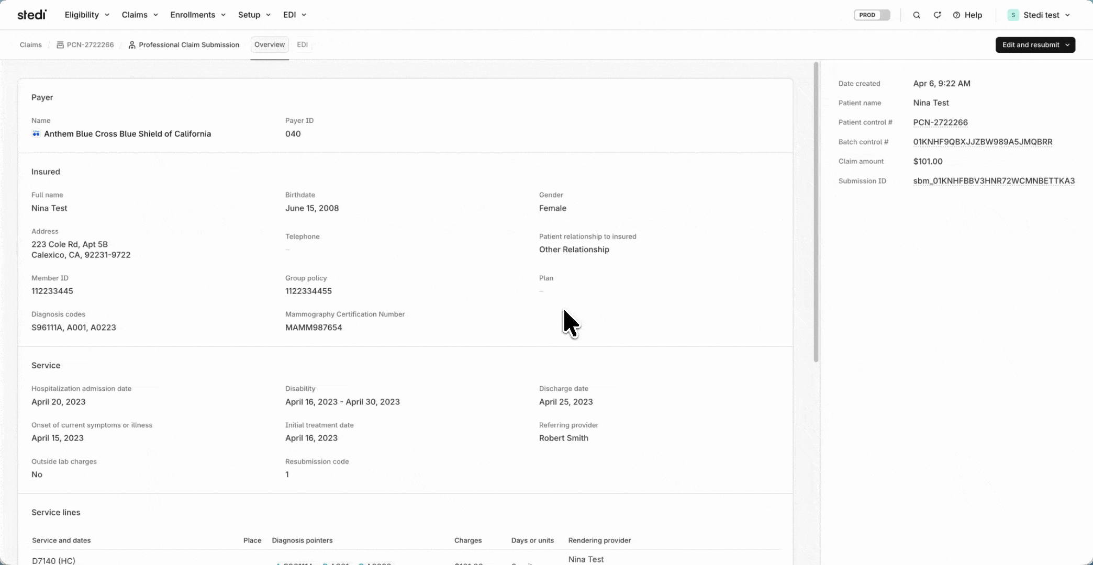Open the Setup dropdown menu
The image size is (1093, 565).
coord(254,15)
